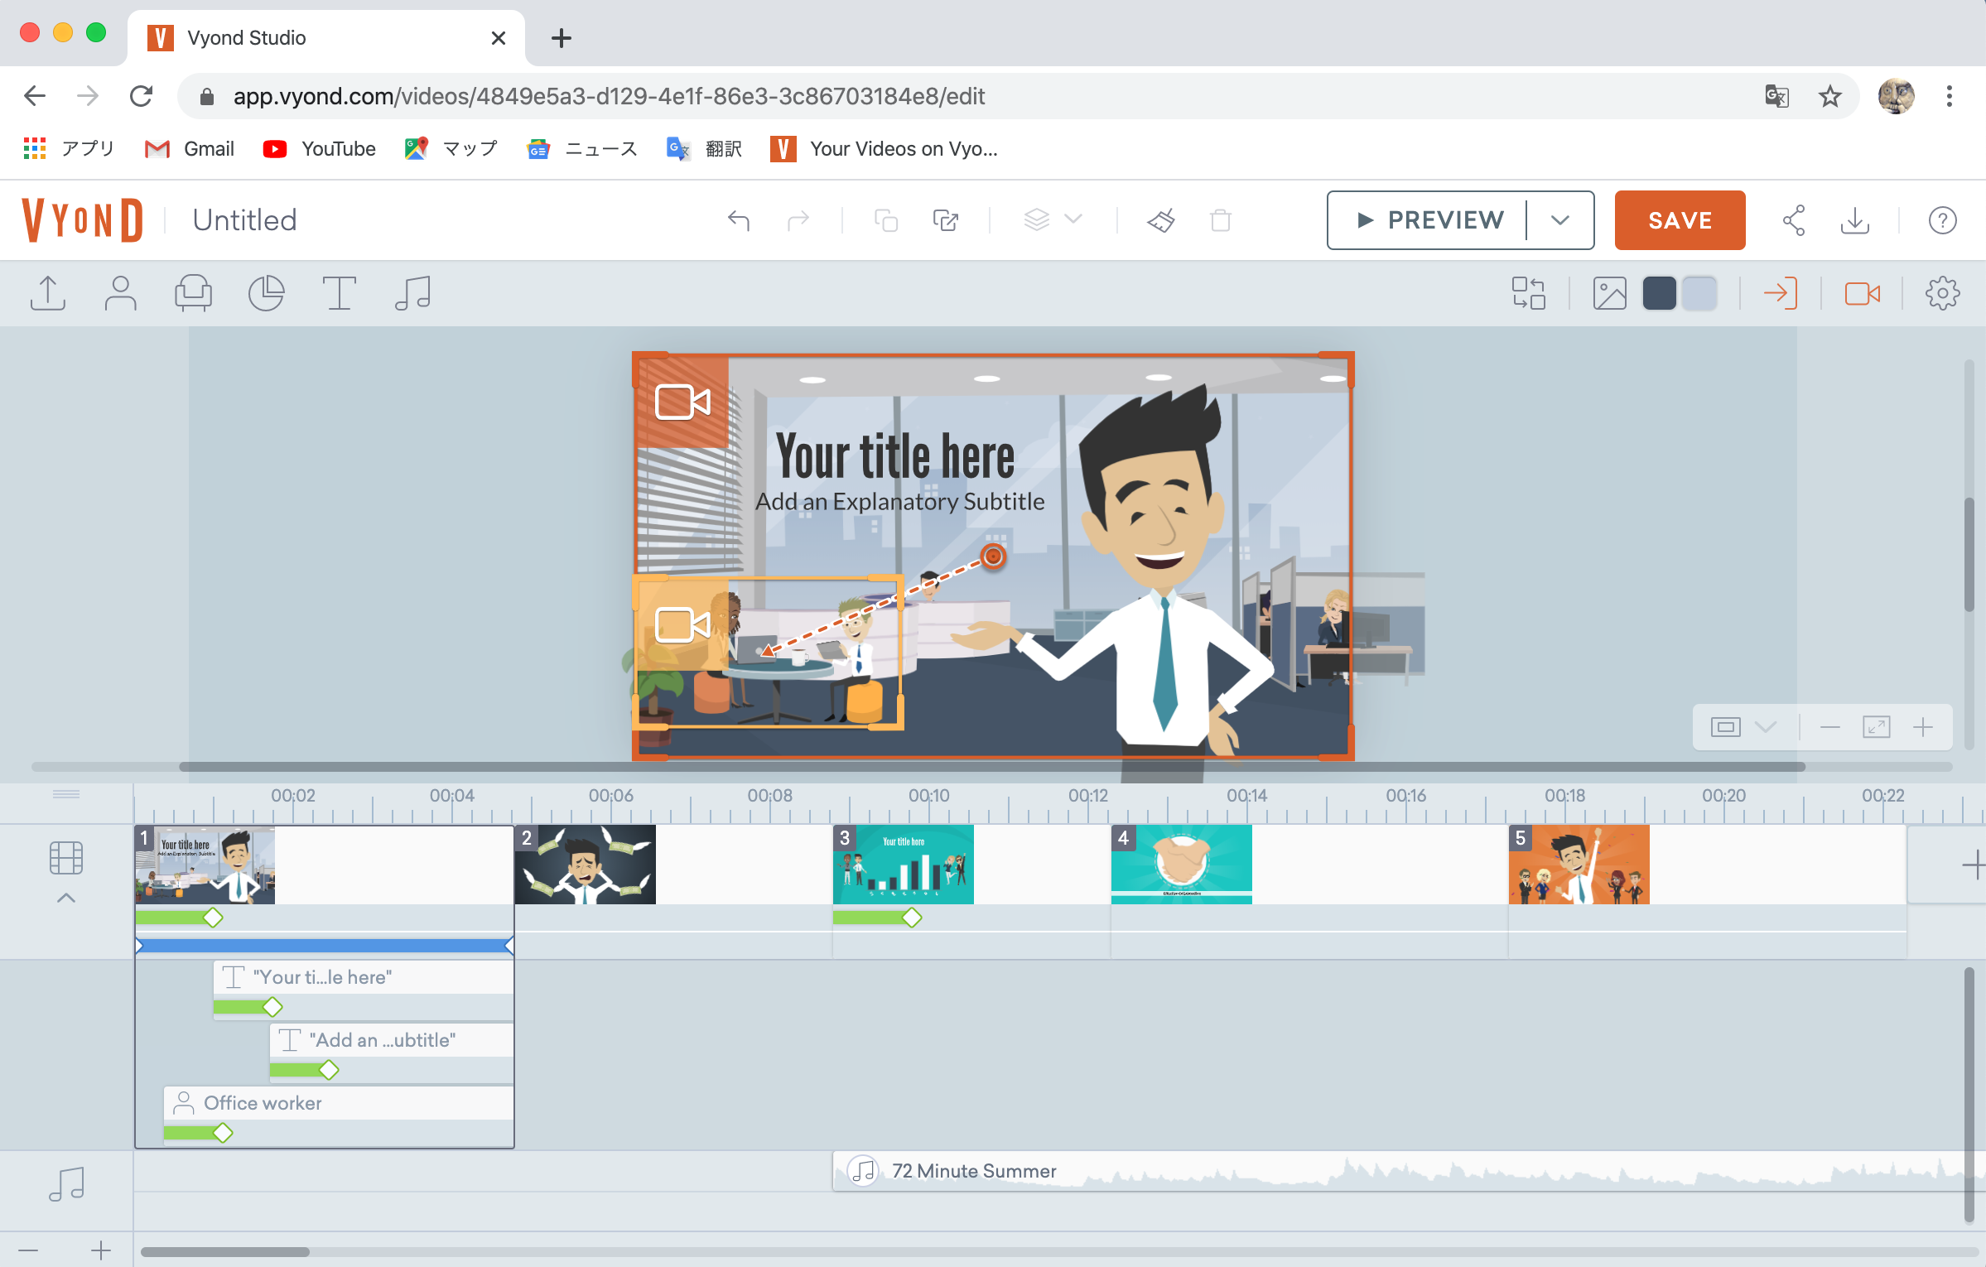1986x1267 pixels.
Task: Open the layer order dropdown chevron
Action: [1073, 219]
